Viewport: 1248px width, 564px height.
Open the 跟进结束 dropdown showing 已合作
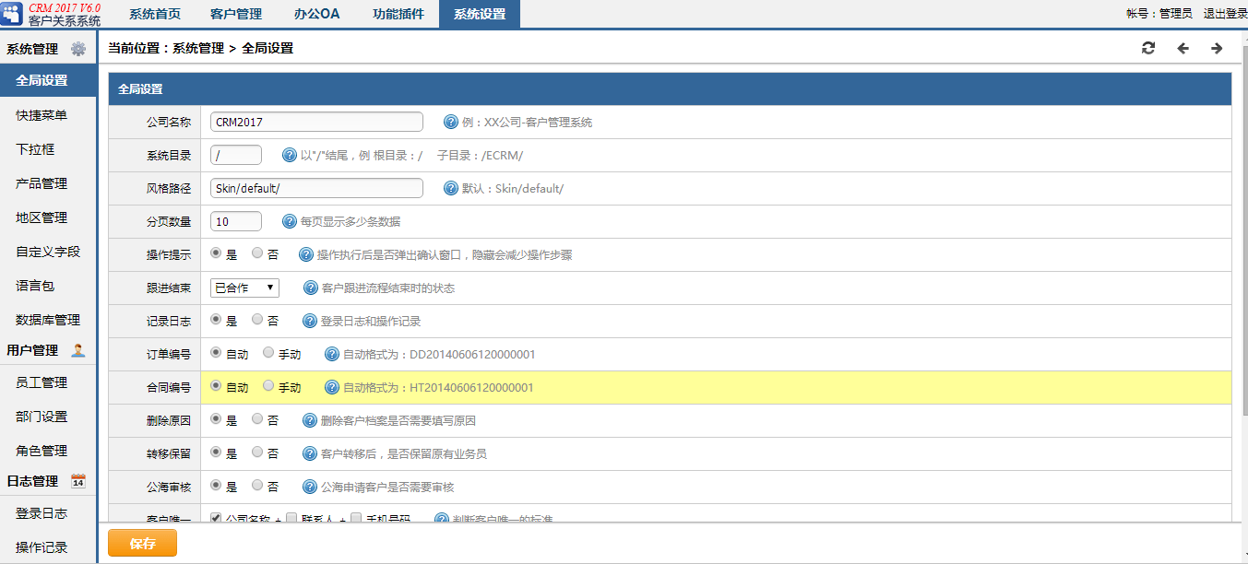(244, 288)
